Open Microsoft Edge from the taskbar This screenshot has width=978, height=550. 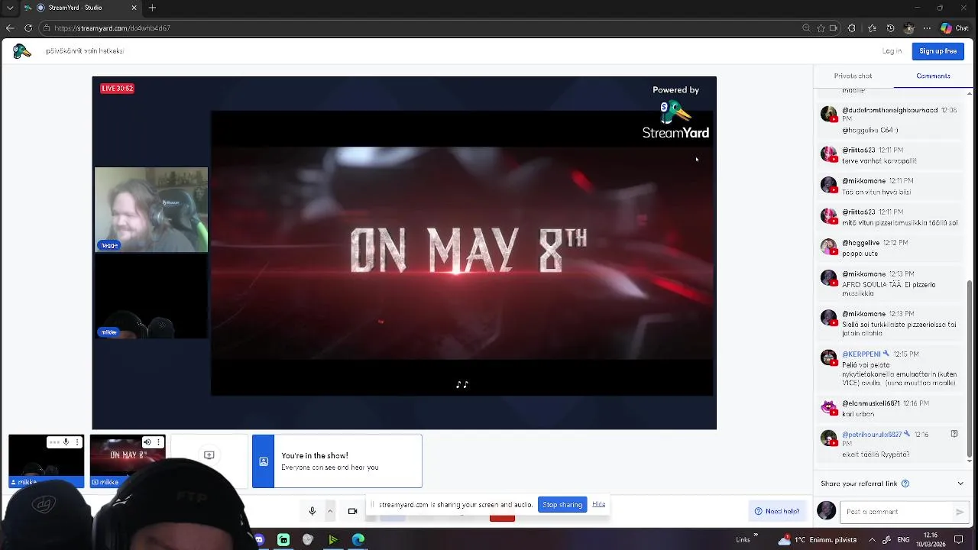[x=358, y=539]
